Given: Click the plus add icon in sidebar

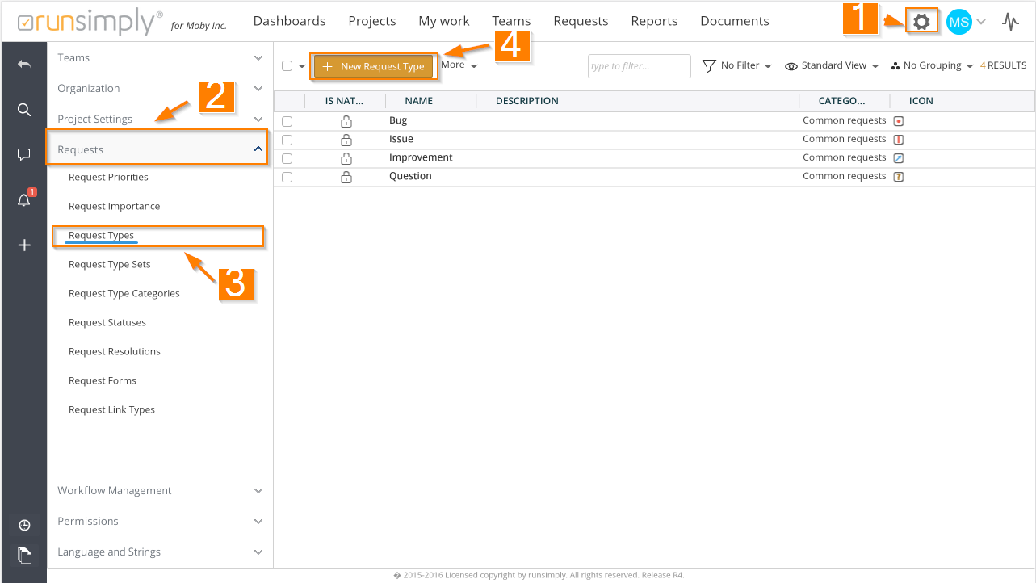Looking at the screenshot, I should pos(24,245).
